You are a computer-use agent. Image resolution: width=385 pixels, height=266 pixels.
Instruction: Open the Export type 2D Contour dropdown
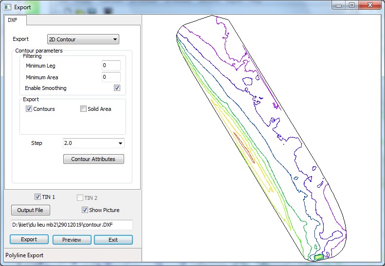pos(83,39)
